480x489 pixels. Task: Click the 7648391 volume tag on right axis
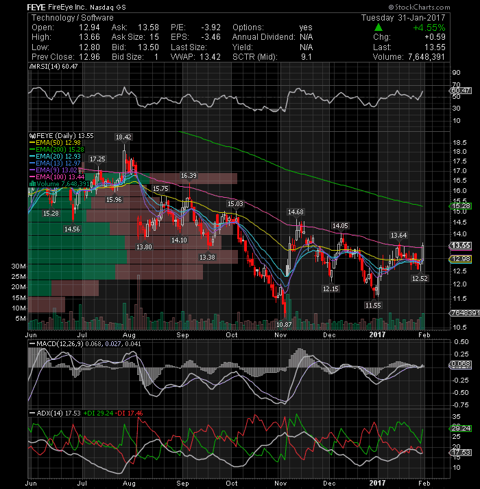coord(465,312)
